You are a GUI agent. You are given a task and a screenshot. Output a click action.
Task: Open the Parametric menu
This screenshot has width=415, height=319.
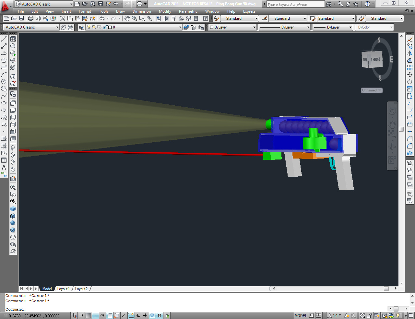(x=188, y=11)
